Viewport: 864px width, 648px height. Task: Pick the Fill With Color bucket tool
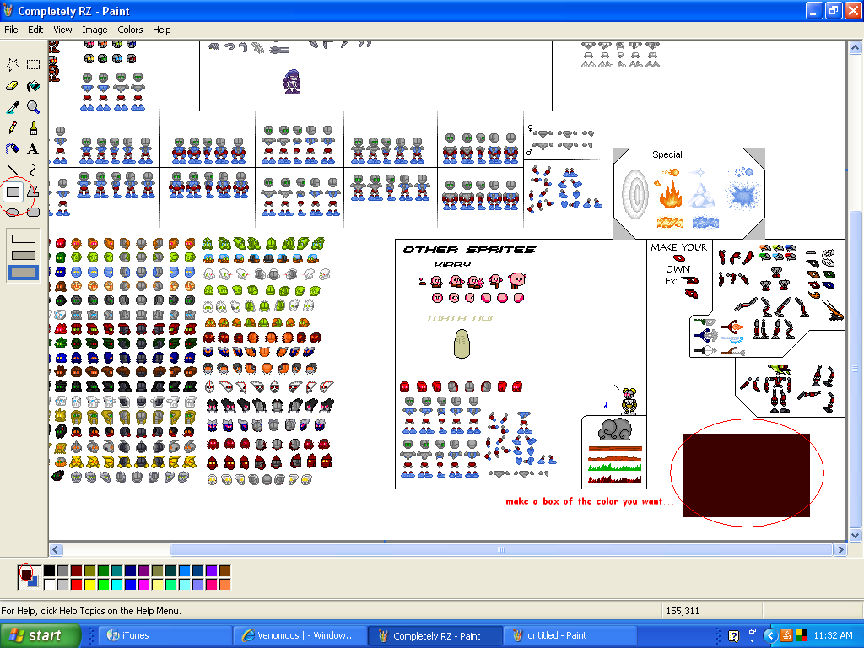coord(33,85)
